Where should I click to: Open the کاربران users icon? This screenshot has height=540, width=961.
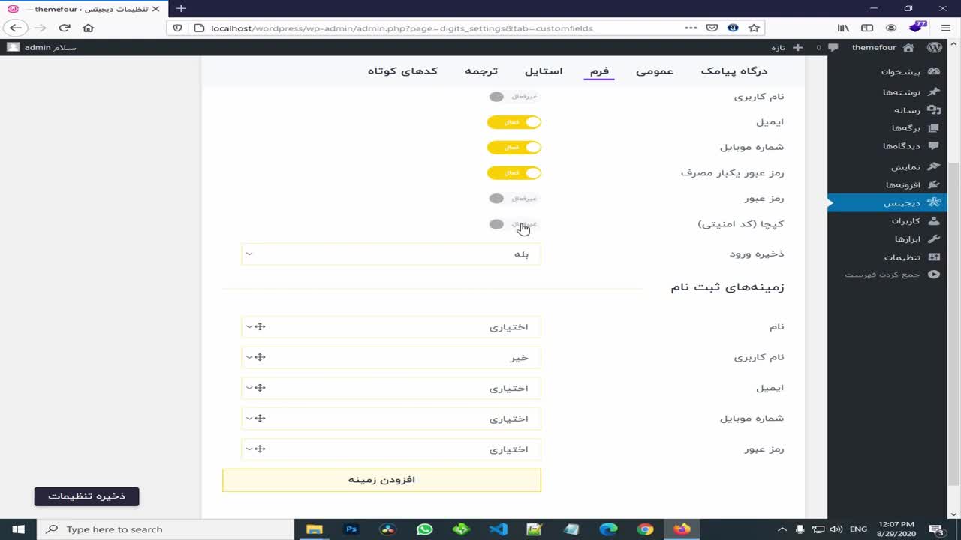(934, 221)
